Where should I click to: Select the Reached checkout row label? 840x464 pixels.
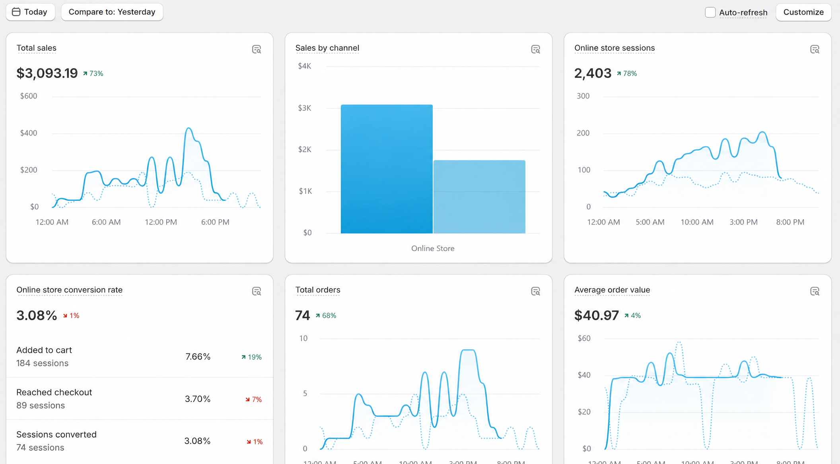pos(54,392)
